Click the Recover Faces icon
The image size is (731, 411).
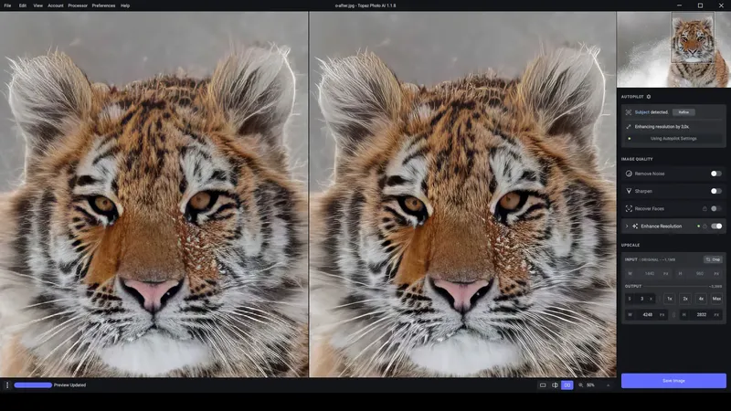[x=629, y=209]
